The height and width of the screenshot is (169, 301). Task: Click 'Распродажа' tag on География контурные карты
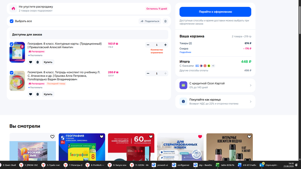click(x=37, y=52)
